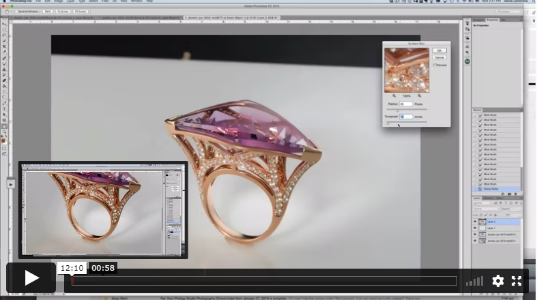Click Fit Screen button
The height and width of the screenshot is (300, 537).
point(63,12)
